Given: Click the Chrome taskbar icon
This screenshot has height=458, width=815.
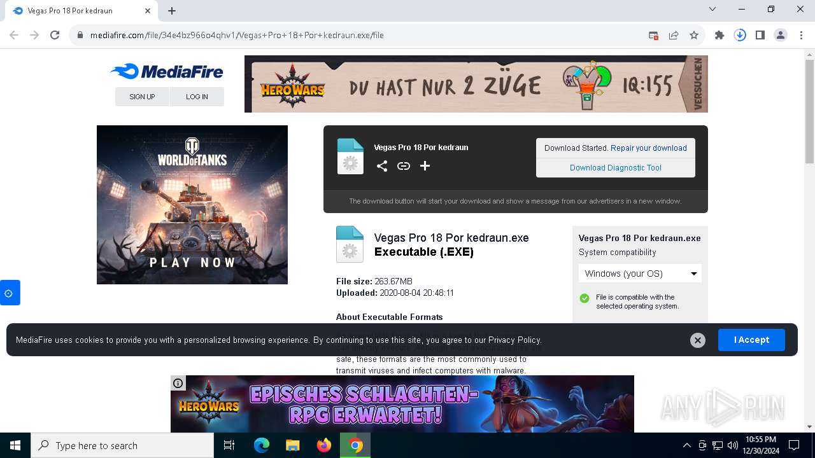Looking at the screenshot, I should tap(355, 445).
